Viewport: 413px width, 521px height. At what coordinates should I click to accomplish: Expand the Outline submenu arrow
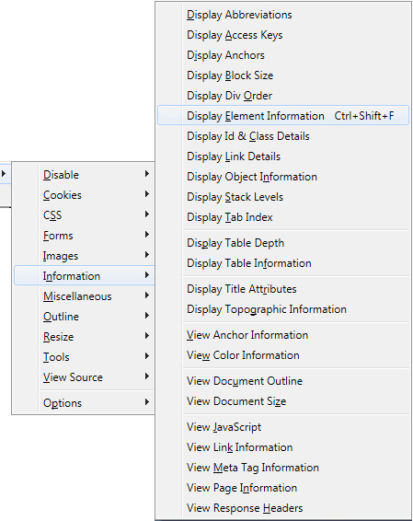click(x=147, y=316)
